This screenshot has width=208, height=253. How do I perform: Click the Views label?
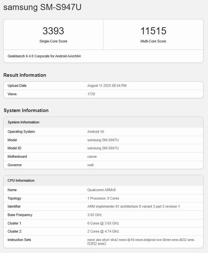coord(12,94)
